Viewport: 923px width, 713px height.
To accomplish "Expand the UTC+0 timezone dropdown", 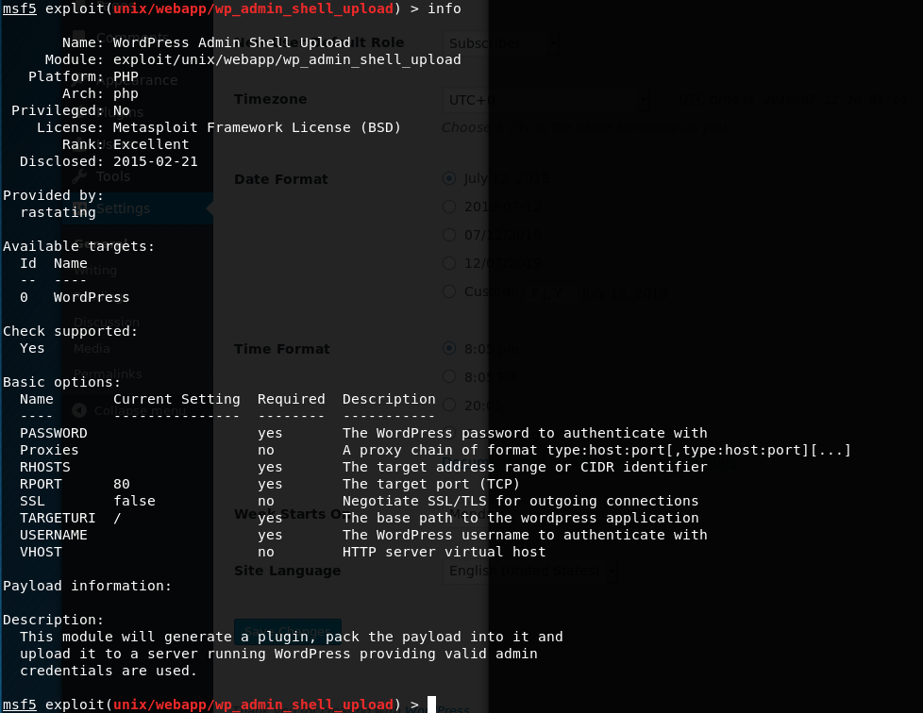I will [x=546, y=100].
